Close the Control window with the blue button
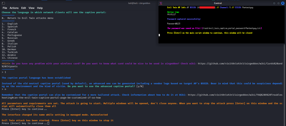The height and width of the screenshot is (126, 286). tap(283, 3)
